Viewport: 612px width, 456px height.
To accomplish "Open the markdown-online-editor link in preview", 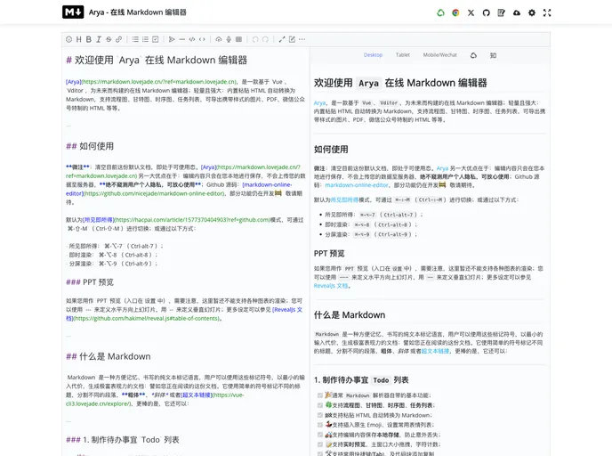I will [x=357, y=185].
